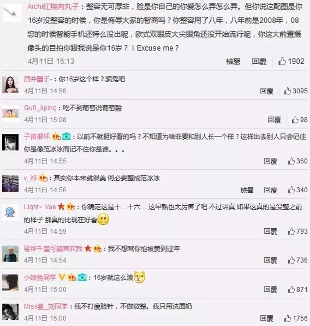
Task: Like v_祁's comment with 340 likes
Action: point(291,190)
